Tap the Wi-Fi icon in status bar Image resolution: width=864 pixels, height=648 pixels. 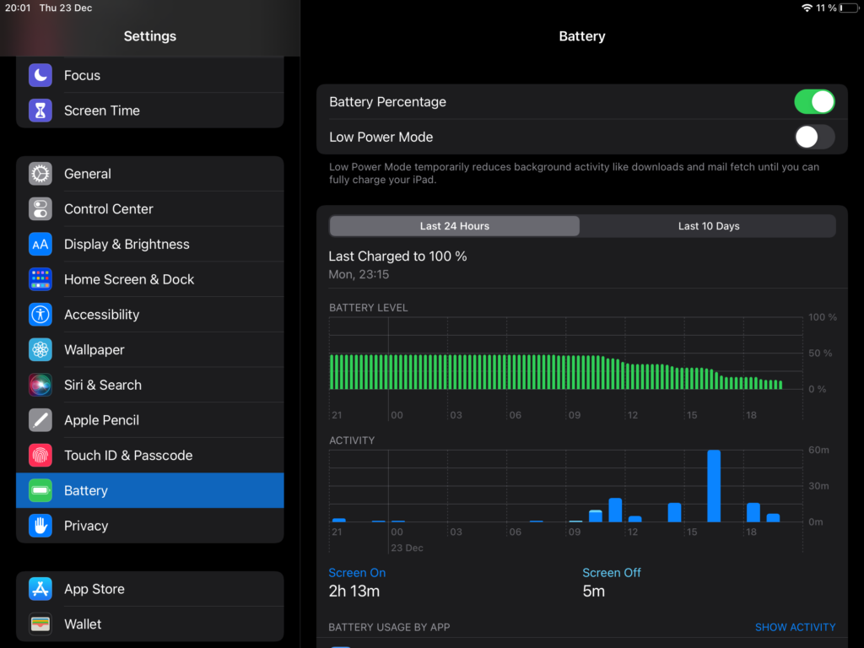coord(807,8)
